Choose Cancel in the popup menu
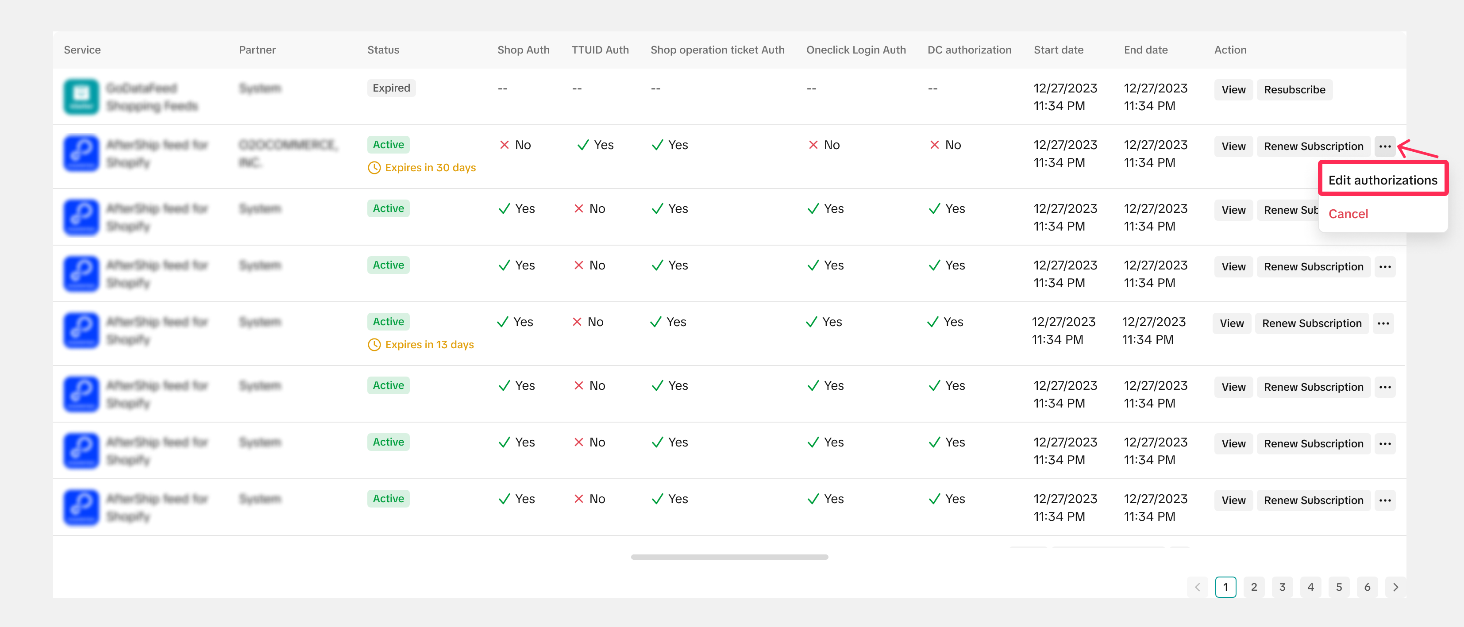This screenshot has width=1464, height=627. click(x=1348, y=214)
